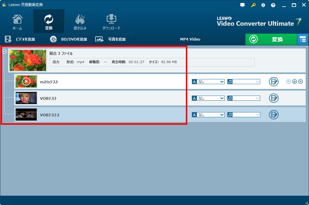Select merged group flower thumbnail

28,60
